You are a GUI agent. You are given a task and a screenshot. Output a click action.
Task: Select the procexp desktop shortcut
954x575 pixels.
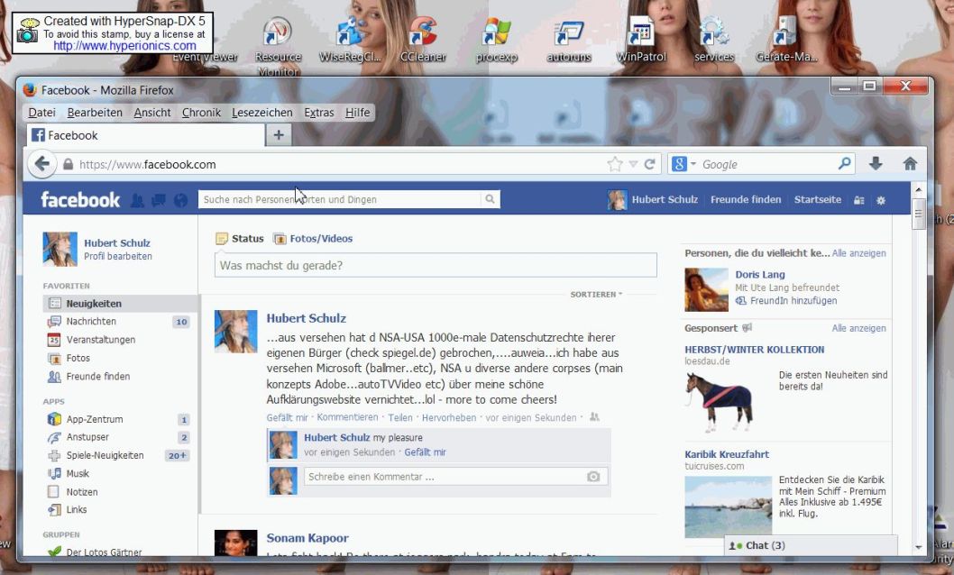(497, 41)
